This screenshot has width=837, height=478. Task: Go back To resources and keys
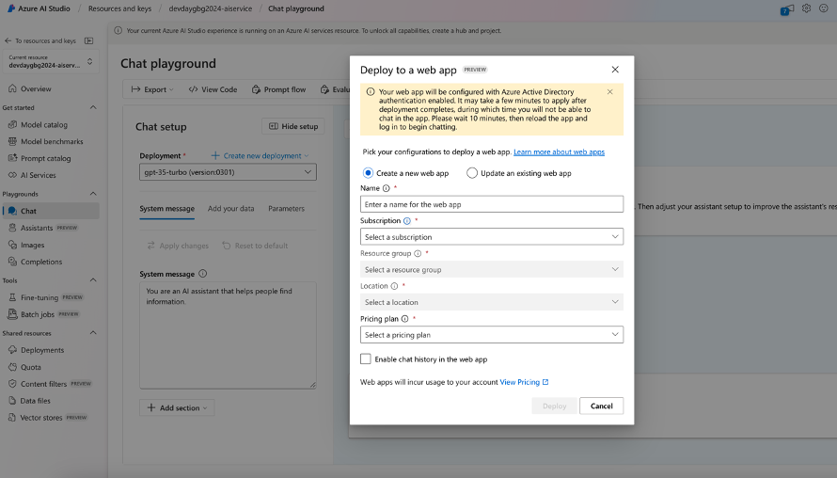coord(40,40)
